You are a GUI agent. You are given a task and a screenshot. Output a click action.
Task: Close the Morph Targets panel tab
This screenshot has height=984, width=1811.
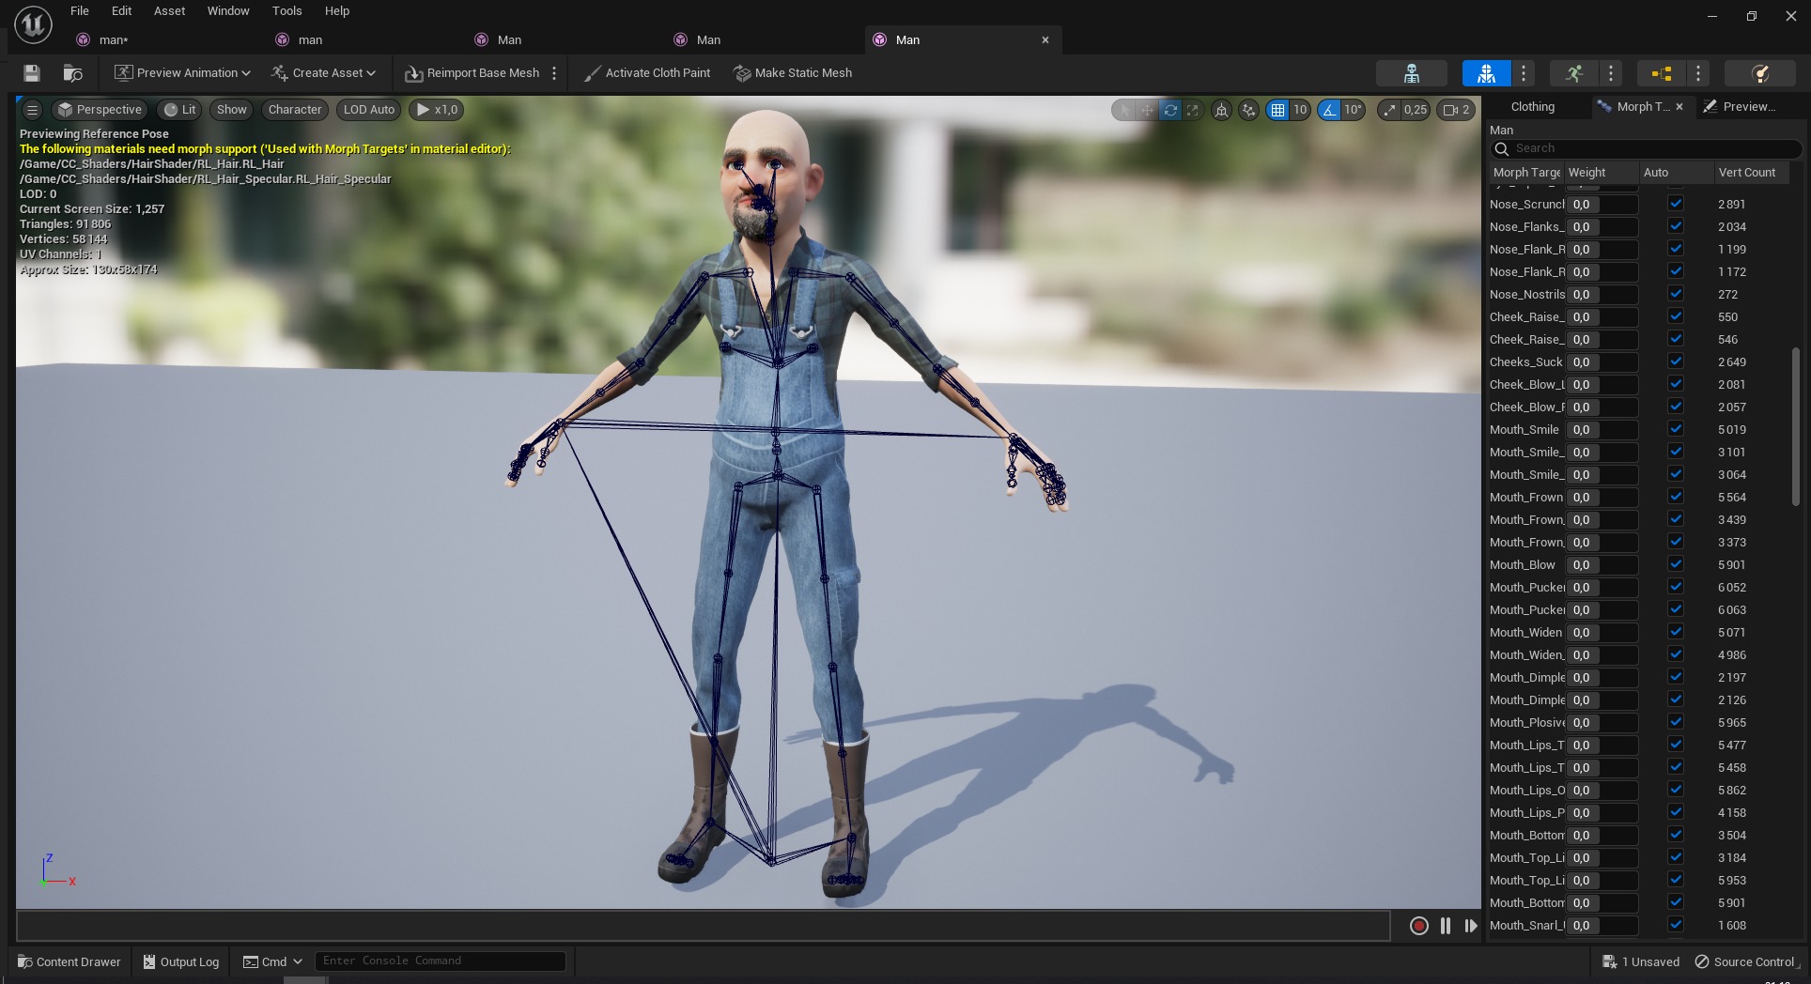1679,107
